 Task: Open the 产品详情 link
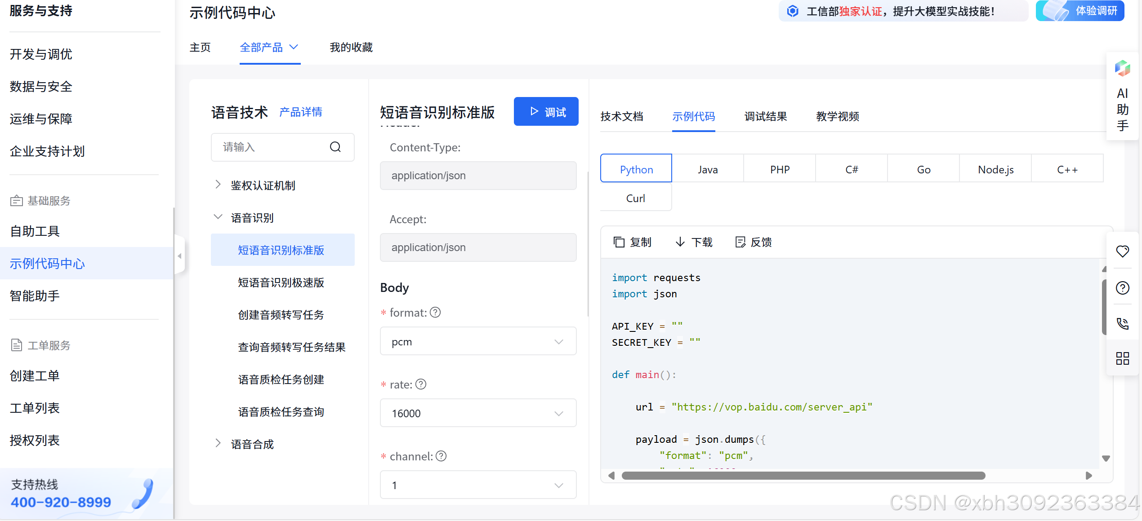[x=301, y=112]
